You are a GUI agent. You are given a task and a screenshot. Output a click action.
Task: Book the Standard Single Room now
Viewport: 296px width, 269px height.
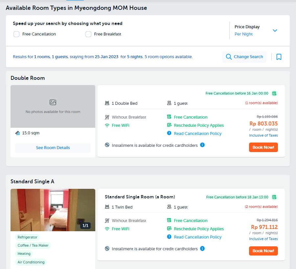(x=263, y=251)
